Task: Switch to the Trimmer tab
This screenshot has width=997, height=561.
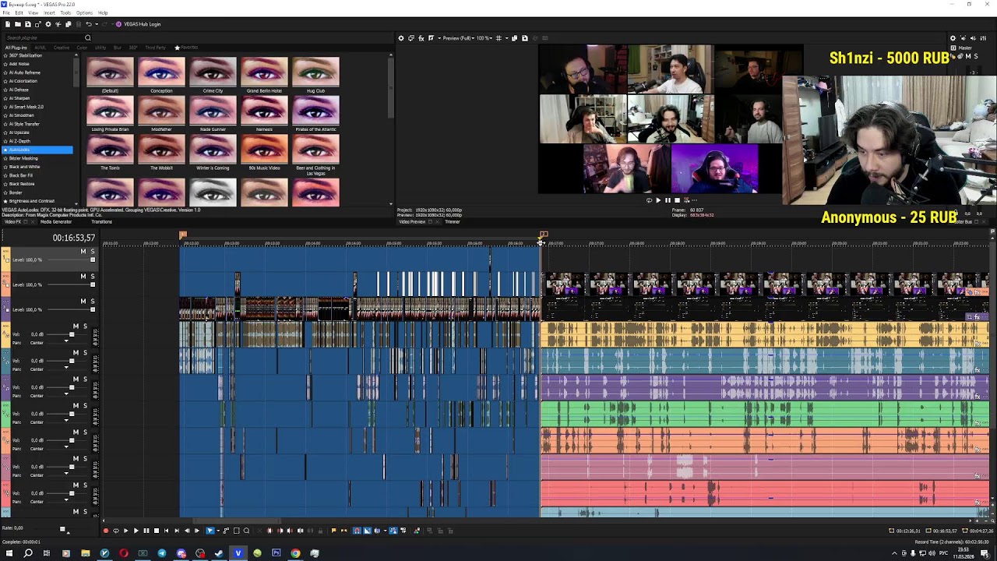Action: tap(452, 222)
